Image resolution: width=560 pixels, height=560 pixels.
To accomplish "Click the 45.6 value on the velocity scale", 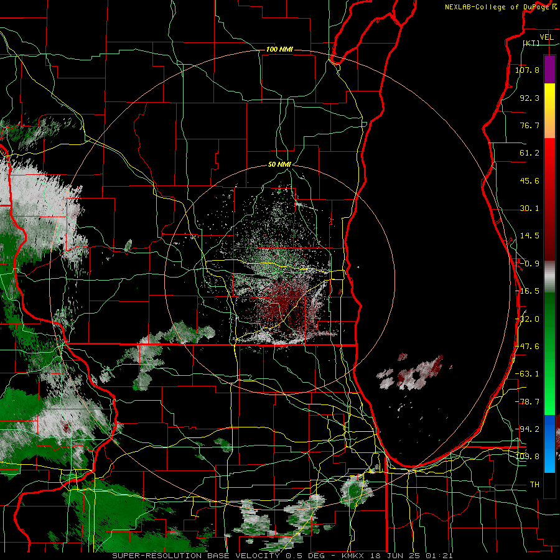I will coord(530,180).
